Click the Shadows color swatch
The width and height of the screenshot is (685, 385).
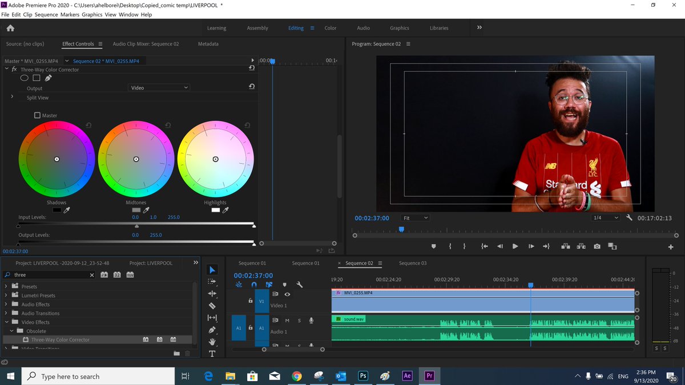57,210
